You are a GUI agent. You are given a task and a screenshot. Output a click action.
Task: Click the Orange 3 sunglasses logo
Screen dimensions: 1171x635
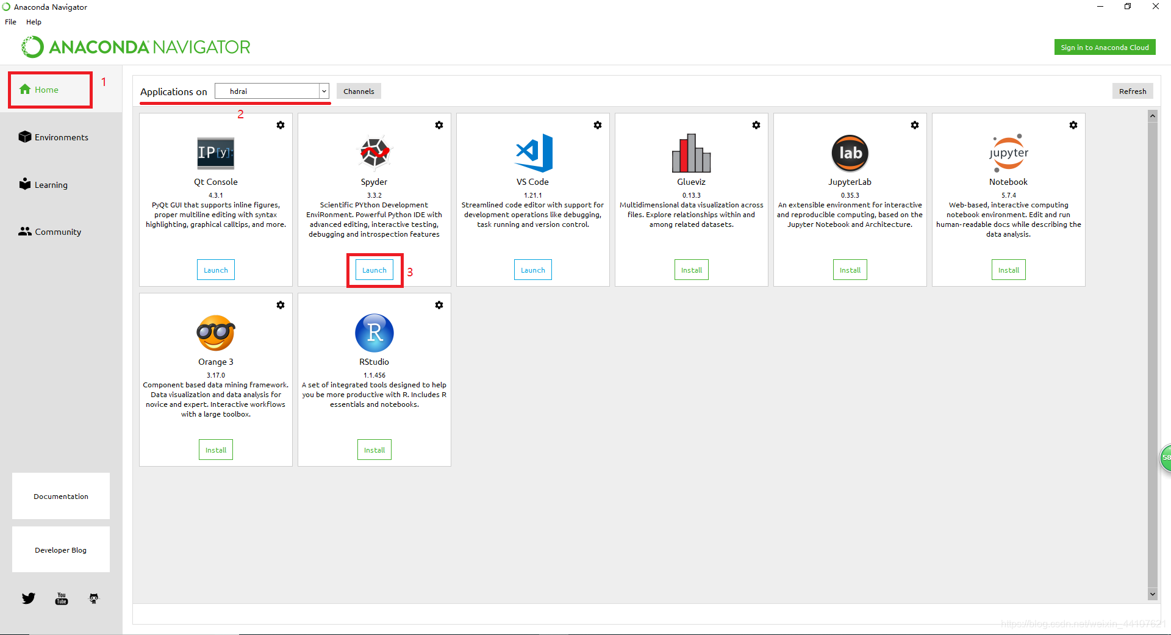(x=216, y=332)
